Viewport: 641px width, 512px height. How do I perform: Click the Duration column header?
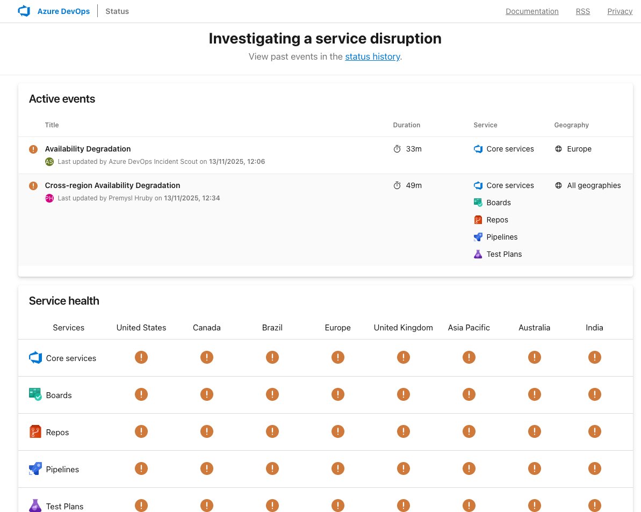pos(406,125)
